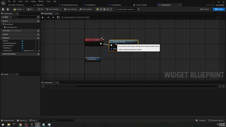Click the Add button in My Blueprint

5,17
